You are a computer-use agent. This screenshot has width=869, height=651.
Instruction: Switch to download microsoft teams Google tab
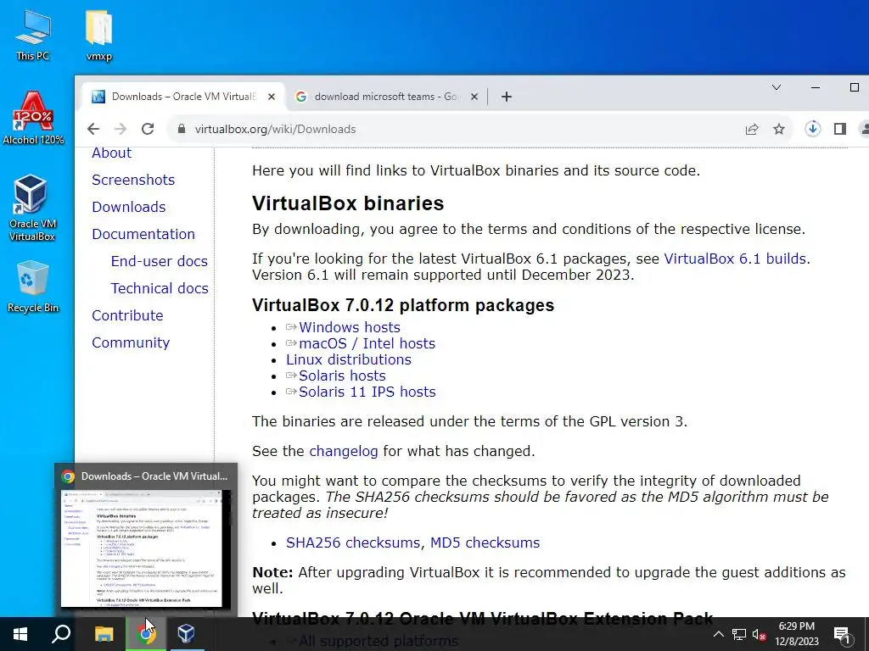coord(385,97)
